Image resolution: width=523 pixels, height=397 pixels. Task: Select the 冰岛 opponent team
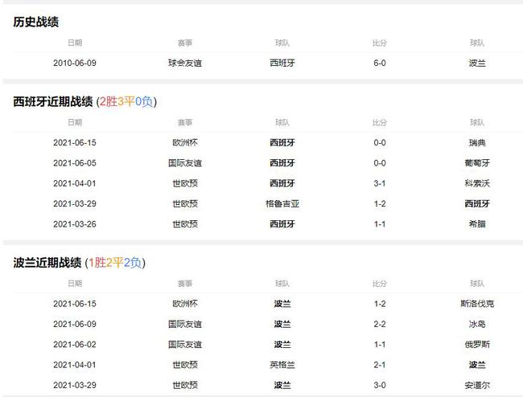coord(476,324)
